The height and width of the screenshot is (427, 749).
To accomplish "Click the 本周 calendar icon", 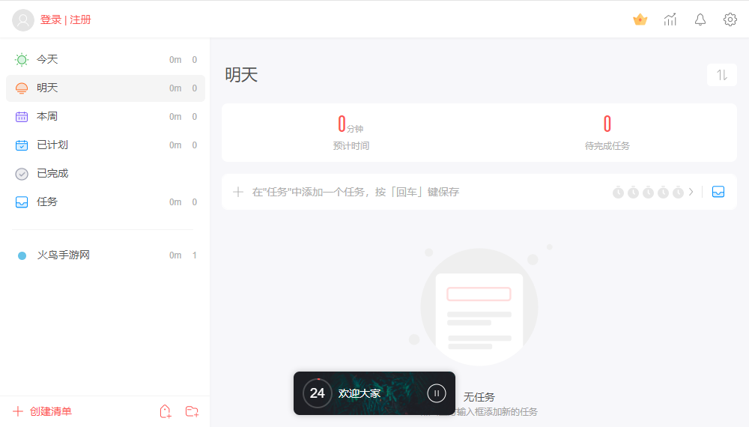I will point(22,117).
